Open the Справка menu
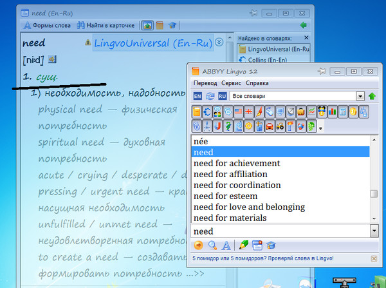The height and width of the screenshot is (288, 386). tap(257, 83)
